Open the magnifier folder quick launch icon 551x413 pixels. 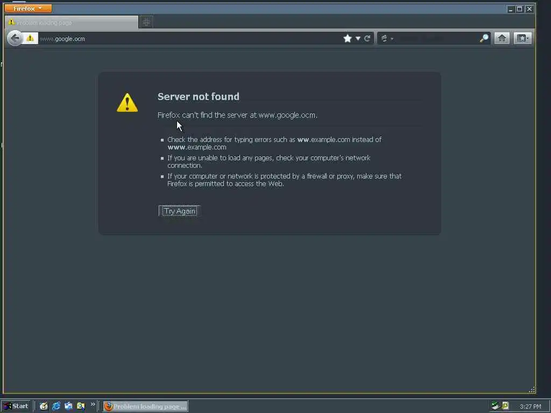coord(81,407)
